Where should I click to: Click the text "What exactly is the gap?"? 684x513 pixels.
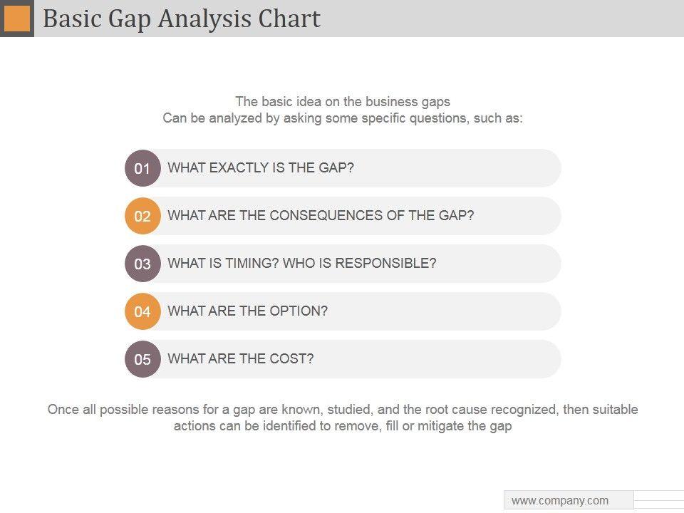coord(261,168)
